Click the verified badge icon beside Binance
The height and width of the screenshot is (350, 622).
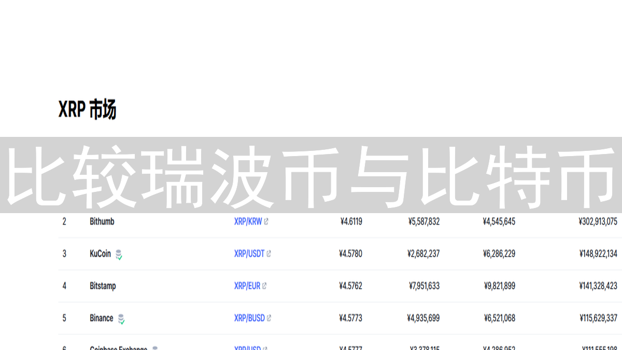click(x=121, y=319)
